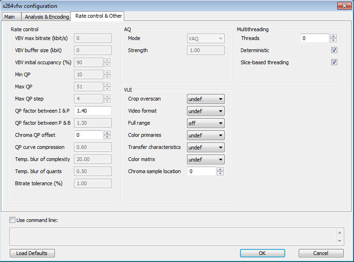The image size is (354, 262).
Task: Increase Threads with the up arrow
Action: [333, 36]
